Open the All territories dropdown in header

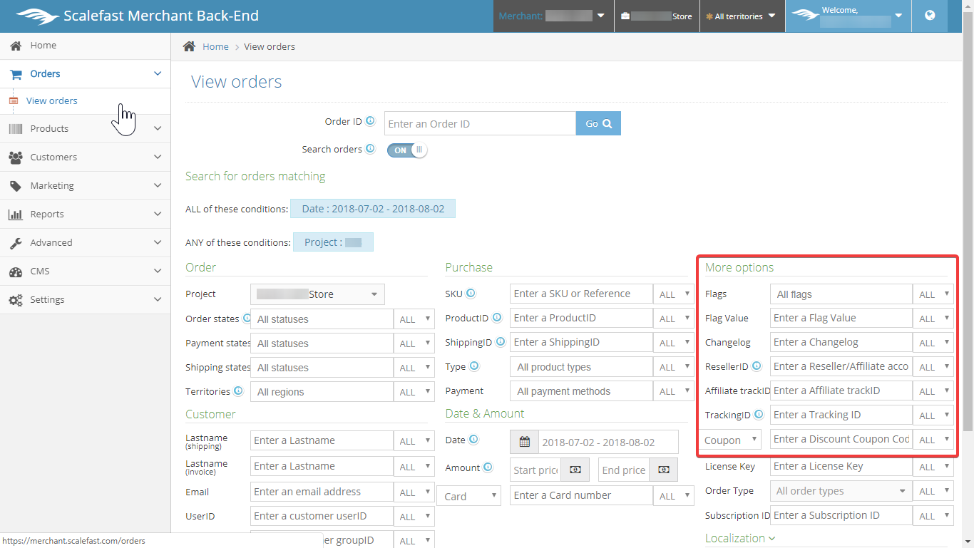[741, 16]
